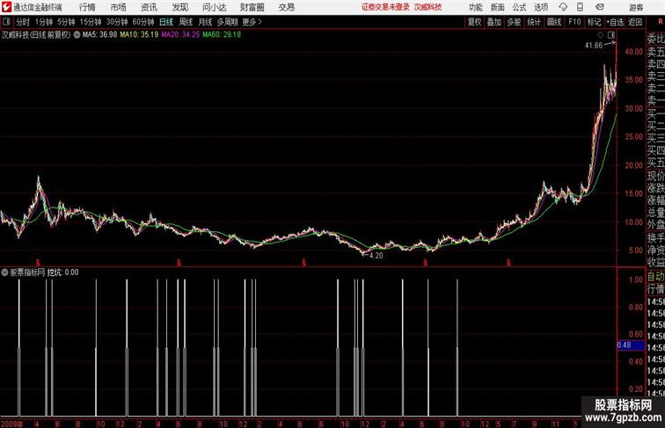
Task: Click the 叠加 overlay button
Action: tap(494, 22)
